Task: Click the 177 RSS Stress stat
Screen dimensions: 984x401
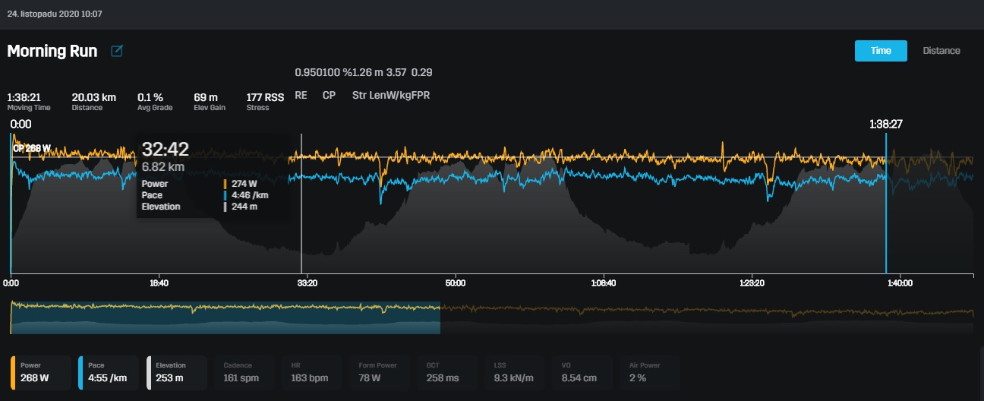Action: coord(265,102)
